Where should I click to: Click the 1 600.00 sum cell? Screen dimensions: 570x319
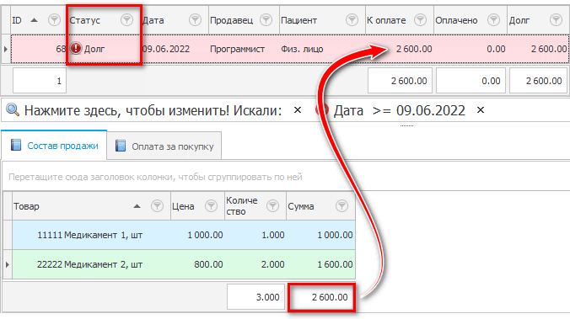coord(321,264)
